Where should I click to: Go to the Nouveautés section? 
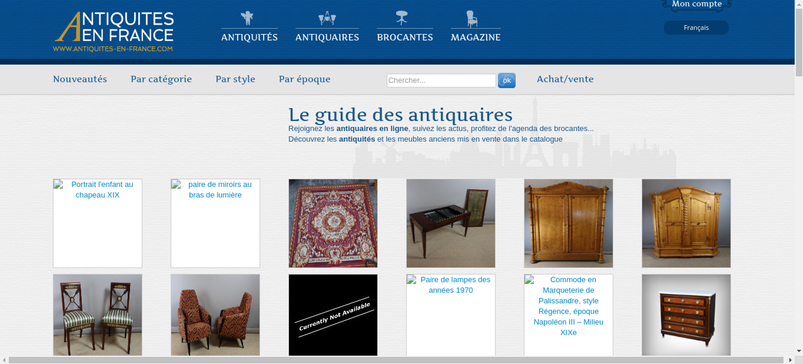[80, 79]
